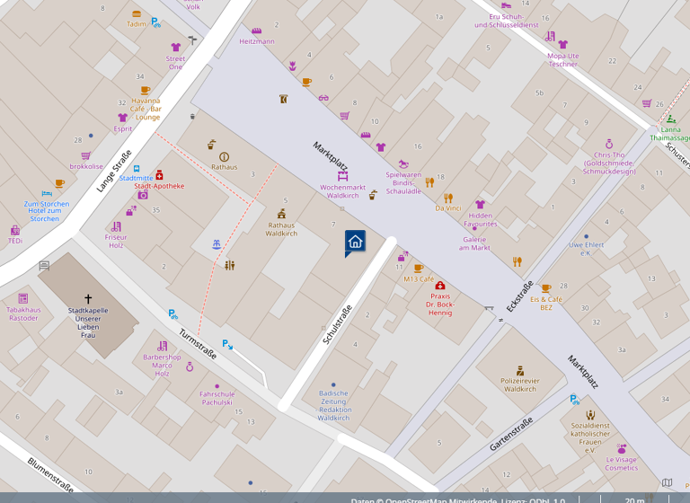This screenshot has width=690, height=503.
Task: Select the Stadtmitte bus stop icon
Action: tap(136, 167)
